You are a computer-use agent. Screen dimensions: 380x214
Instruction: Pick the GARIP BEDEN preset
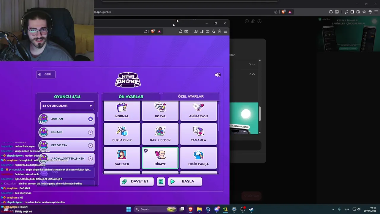click(x=160, y=134)
